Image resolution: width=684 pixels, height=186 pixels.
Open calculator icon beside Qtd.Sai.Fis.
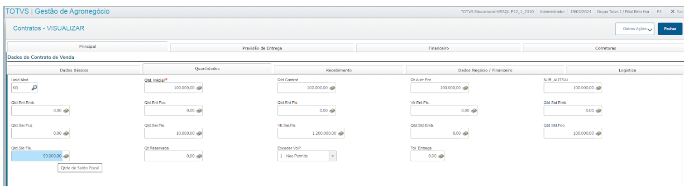pos(199,133)
